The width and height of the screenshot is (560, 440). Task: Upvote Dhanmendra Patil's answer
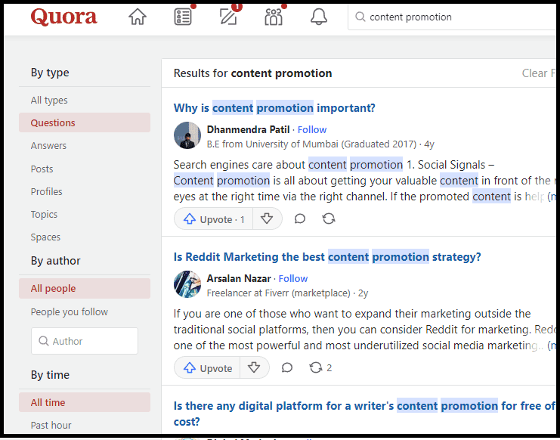(x=215, y=219)
